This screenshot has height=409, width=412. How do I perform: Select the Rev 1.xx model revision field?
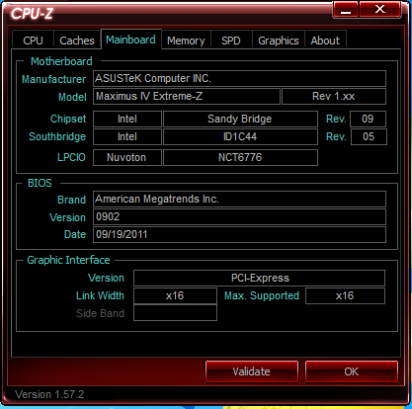pyautogui.click(x=334, y=96)
